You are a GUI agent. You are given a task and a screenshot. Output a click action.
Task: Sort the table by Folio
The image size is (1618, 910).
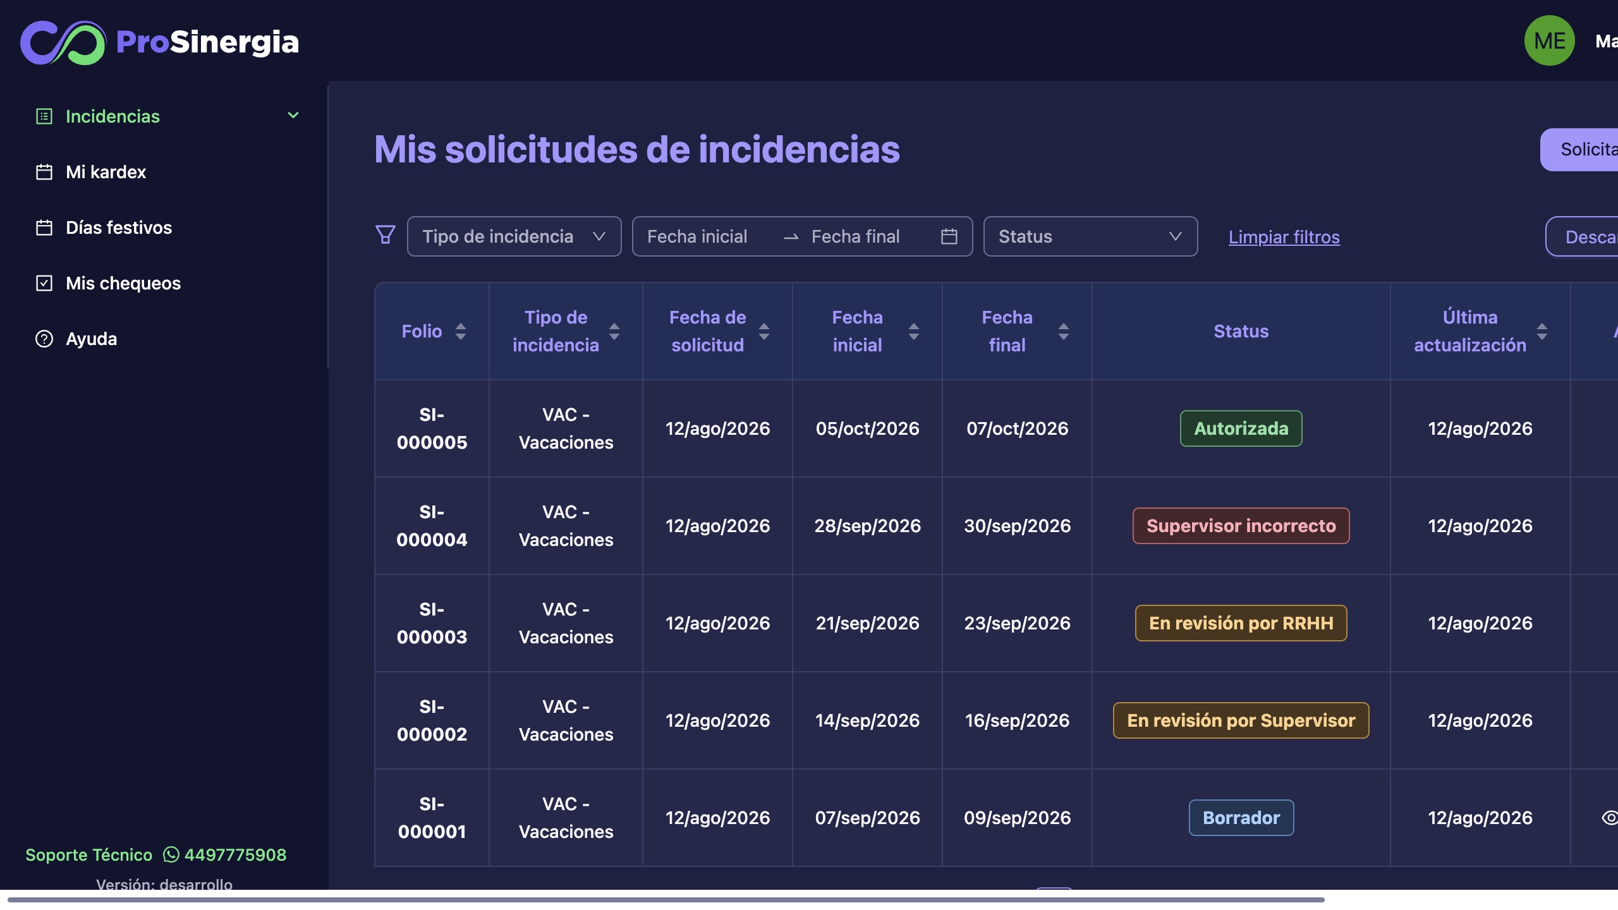pos(461,331)
